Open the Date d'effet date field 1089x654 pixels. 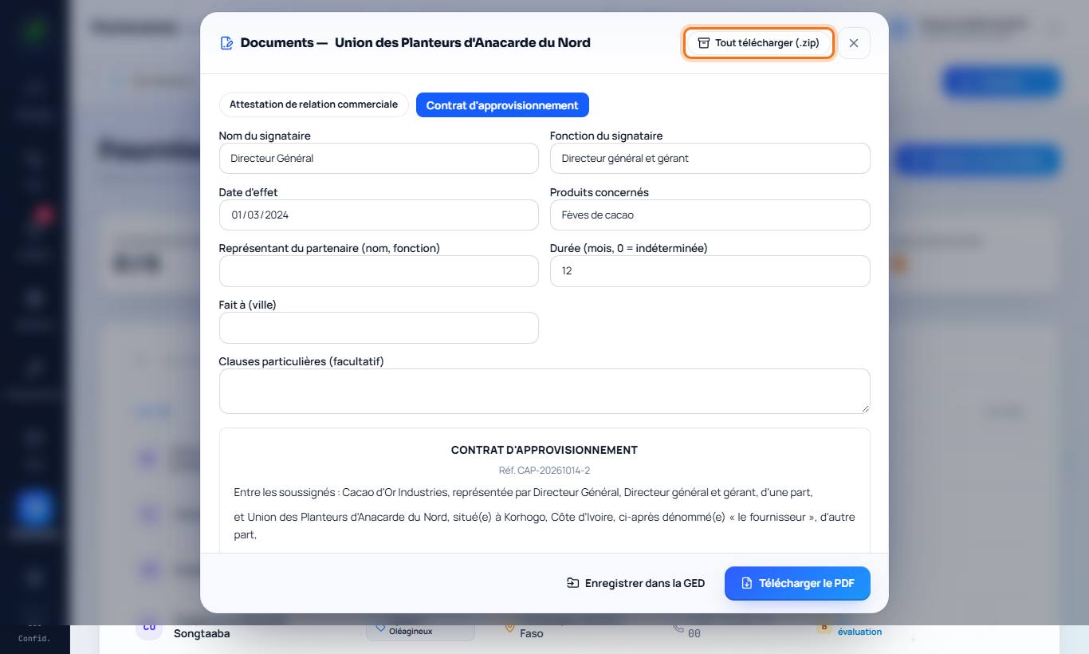[x=379, y=215]
